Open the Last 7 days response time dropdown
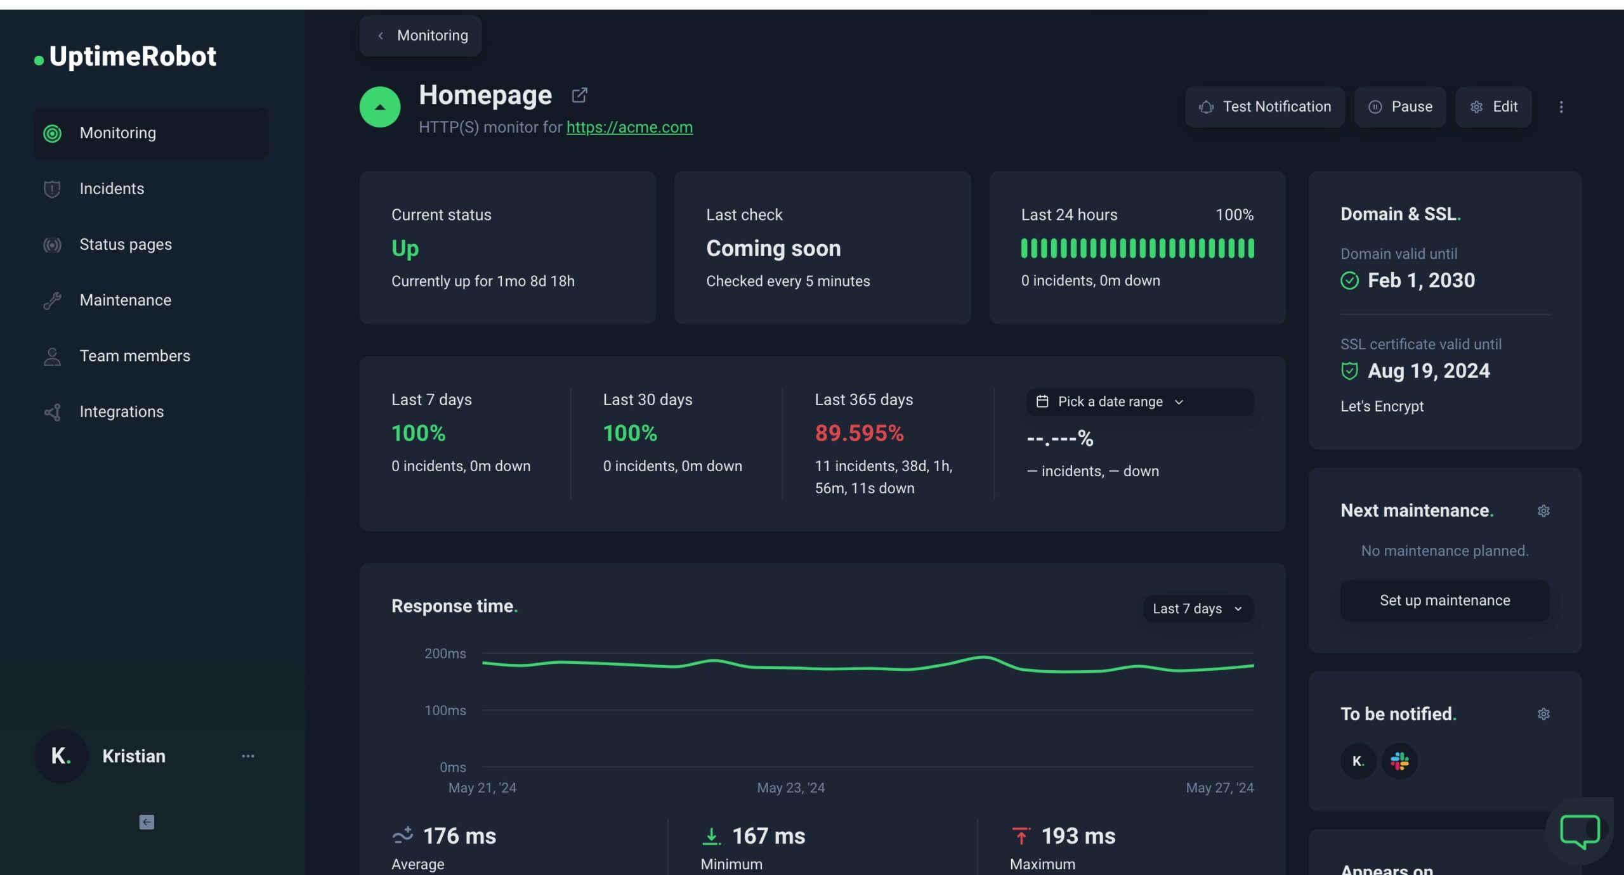Image resolution: width=1624 pixels, height=875 pixels. (x=1198, y=609)
